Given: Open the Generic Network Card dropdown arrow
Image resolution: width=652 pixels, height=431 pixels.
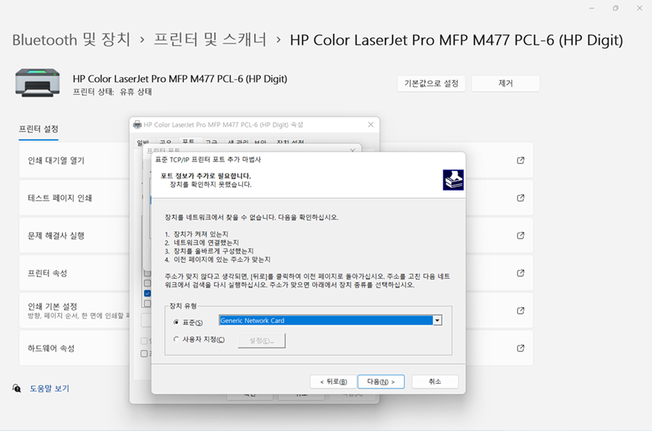Looking at the screenshot, I should coord(437,321).
